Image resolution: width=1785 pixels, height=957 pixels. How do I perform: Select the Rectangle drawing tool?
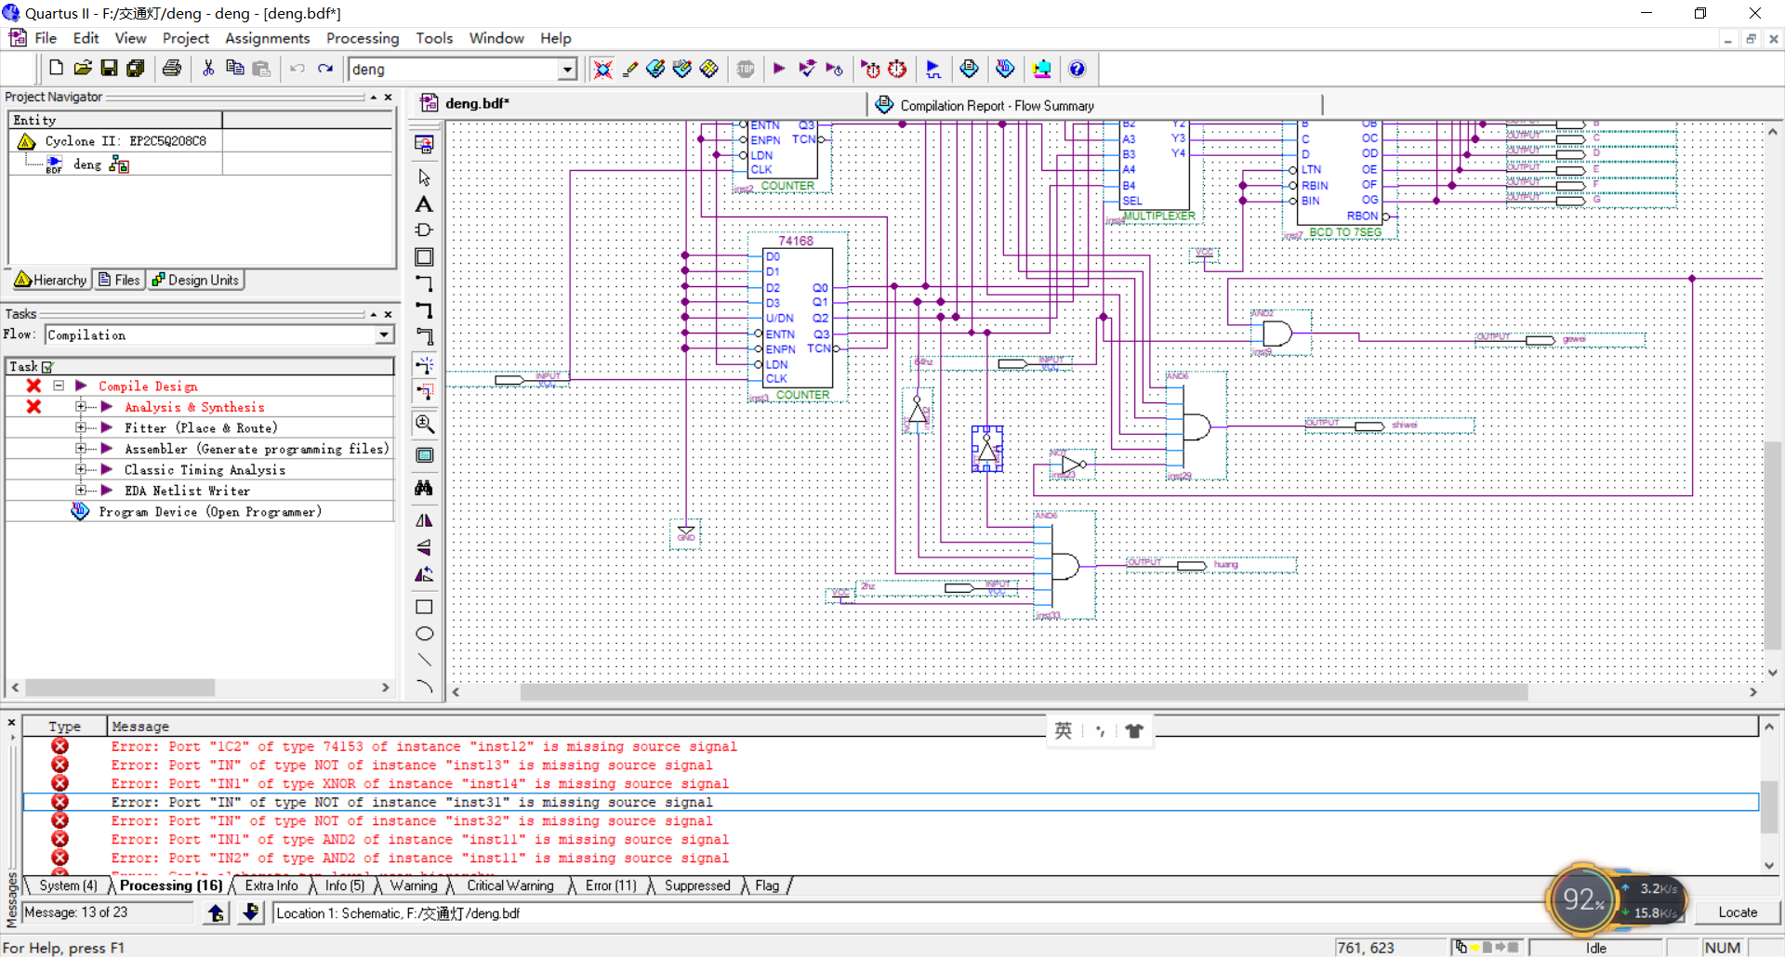(424, 607)
